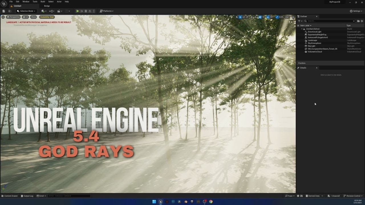Click the rotation snap value 10°
Screen dimensions: 365x205
272,17
